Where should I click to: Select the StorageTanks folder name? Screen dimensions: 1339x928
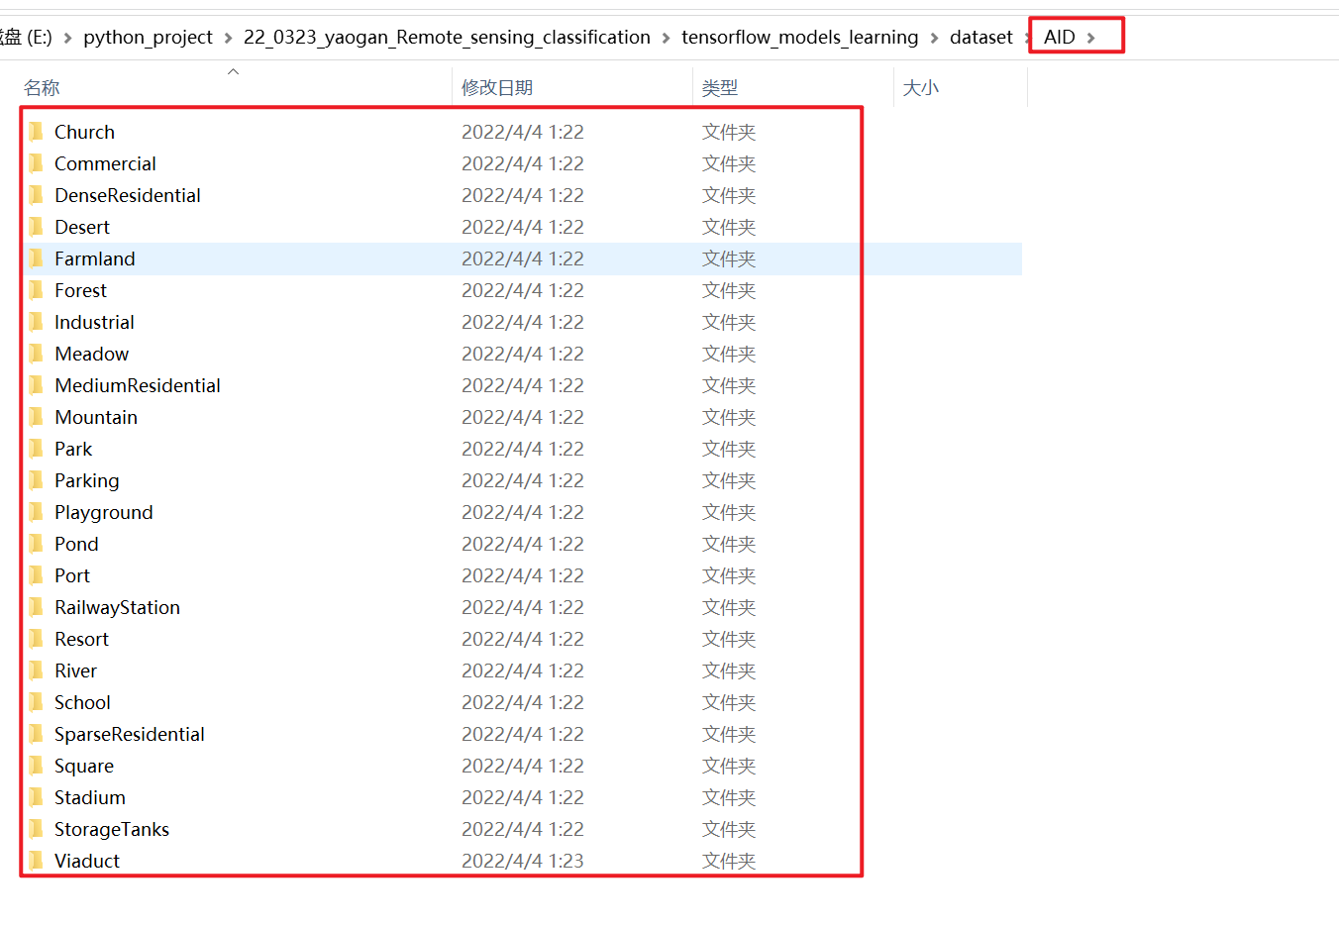pyautogui.click(x=112, y=829)
